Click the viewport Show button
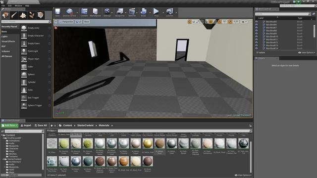 point(87,22)
